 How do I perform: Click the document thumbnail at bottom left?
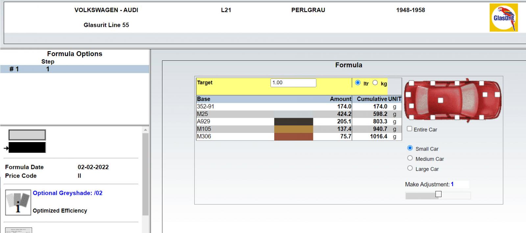[x=19, y=230]
